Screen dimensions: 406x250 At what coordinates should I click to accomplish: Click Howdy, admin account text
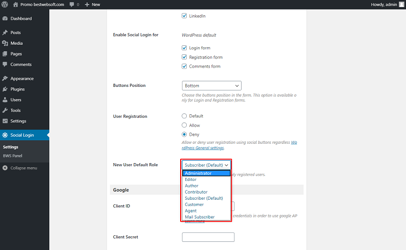pyautogui.click(x=384, y=5)
